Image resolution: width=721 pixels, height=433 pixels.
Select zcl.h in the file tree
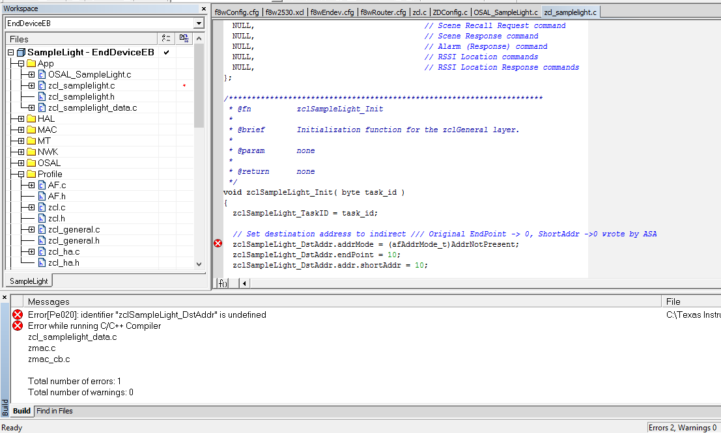pyautogui.click(x=57, y=218)
